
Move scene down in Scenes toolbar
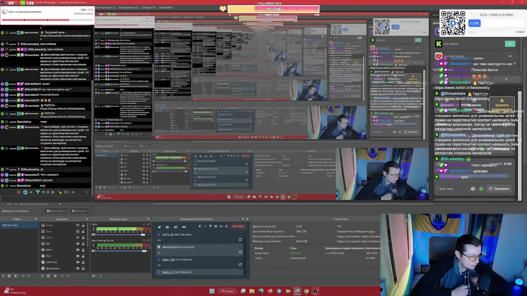point(29,276)
